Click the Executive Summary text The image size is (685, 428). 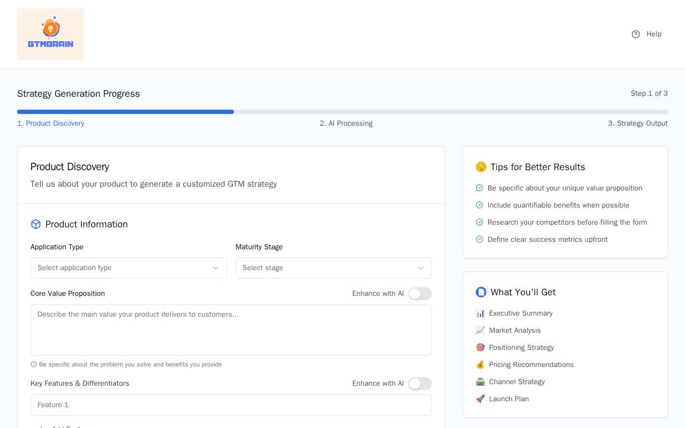click(x=521, y=314)
